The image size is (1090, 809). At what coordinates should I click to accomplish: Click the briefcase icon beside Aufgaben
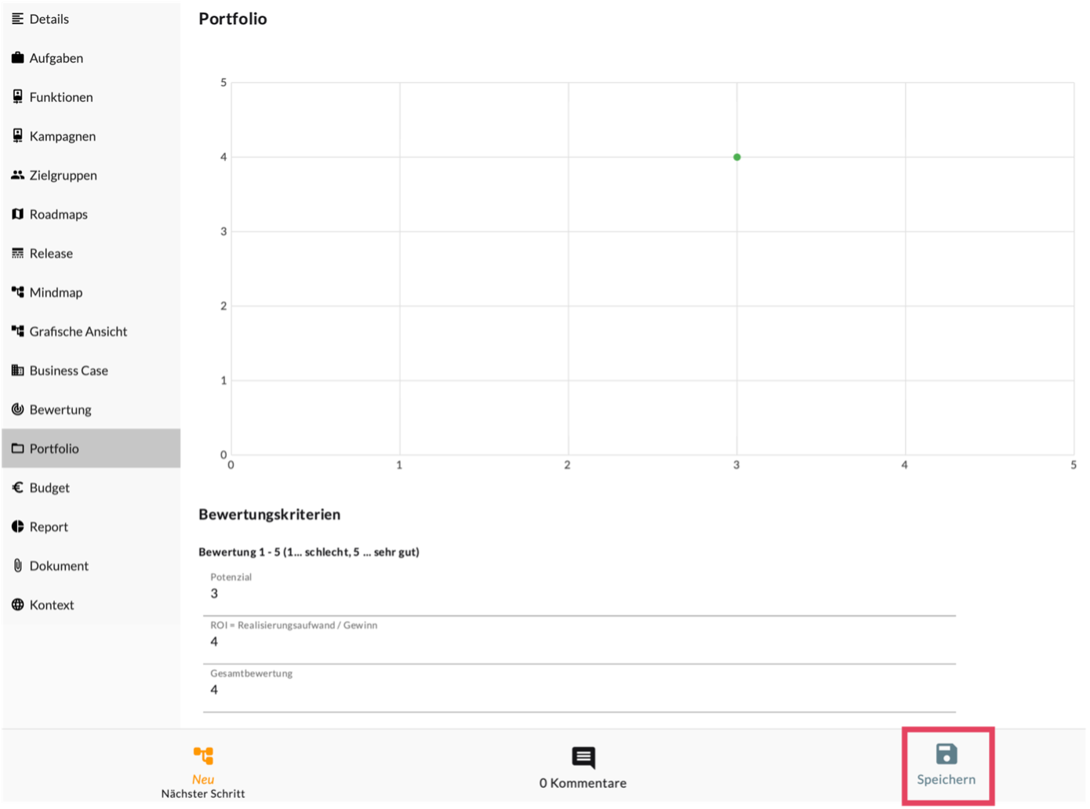[17, 58]
